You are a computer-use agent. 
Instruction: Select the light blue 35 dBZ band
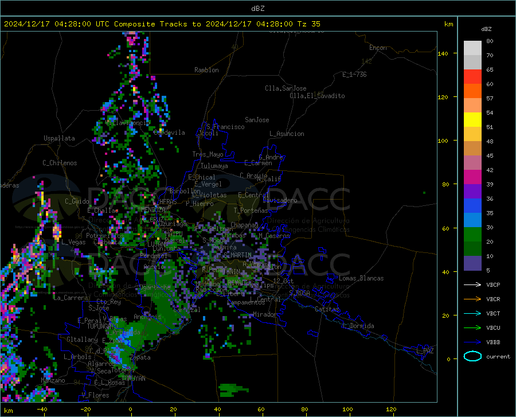coord(472,220)
